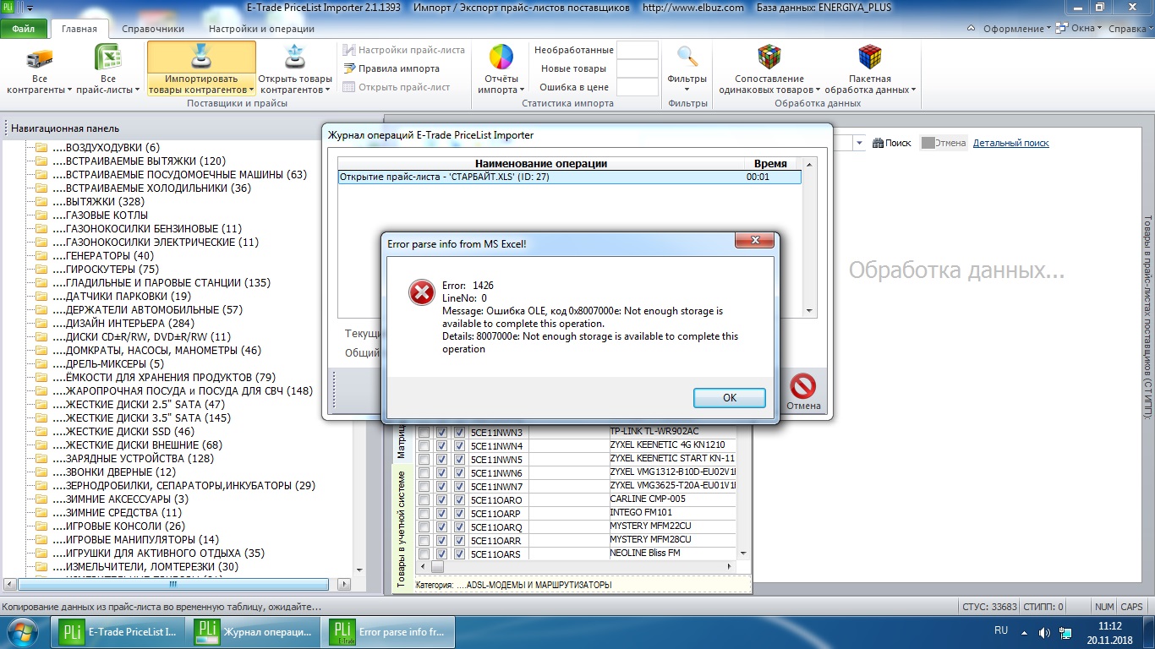Click the folder icon beside ....ЖЕСТКИЕ ДИСКИ SSD (46)
This screenshot has width=1155, height=649.
click(41, 432)
